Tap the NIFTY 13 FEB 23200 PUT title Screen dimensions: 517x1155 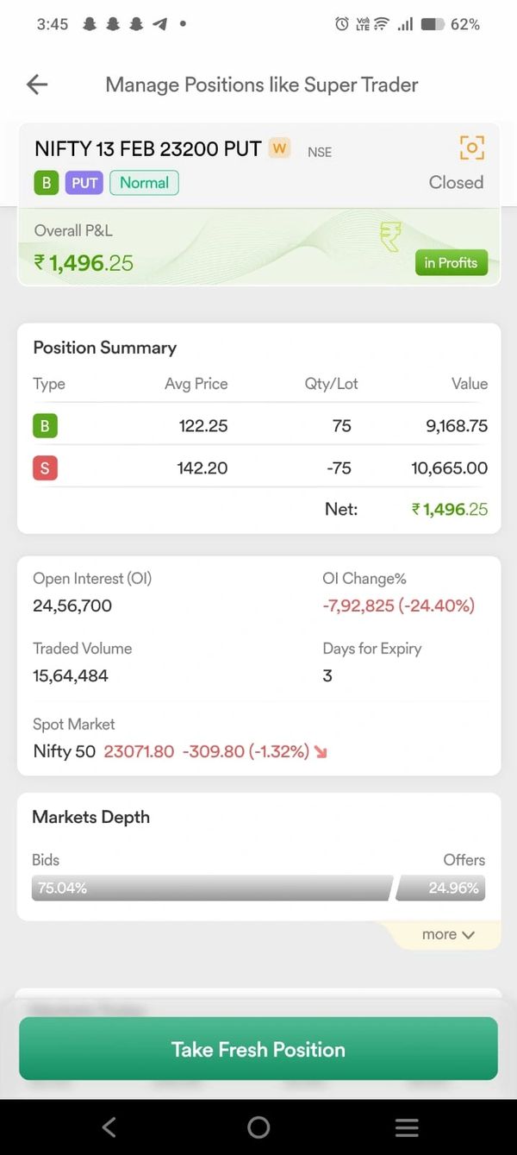(x=147, y=148)
